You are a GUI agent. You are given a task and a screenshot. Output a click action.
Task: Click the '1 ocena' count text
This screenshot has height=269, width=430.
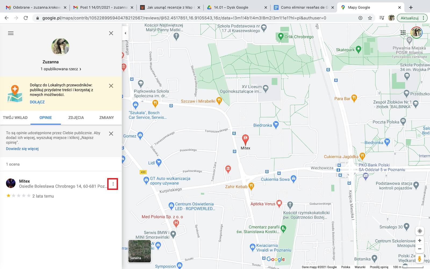pyautogui.click(x=13, y=164)
